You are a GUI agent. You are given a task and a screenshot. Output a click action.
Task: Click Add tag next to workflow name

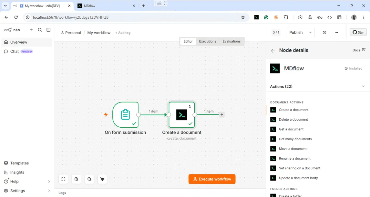coord(123,33)
